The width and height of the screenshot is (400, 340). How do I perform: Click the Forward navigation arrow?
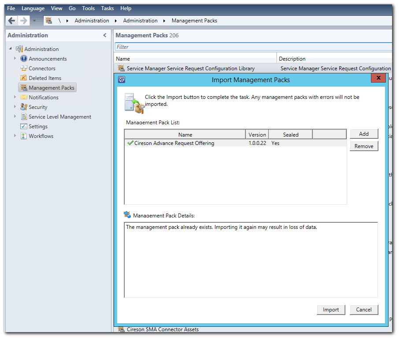(x=23, y=21)
